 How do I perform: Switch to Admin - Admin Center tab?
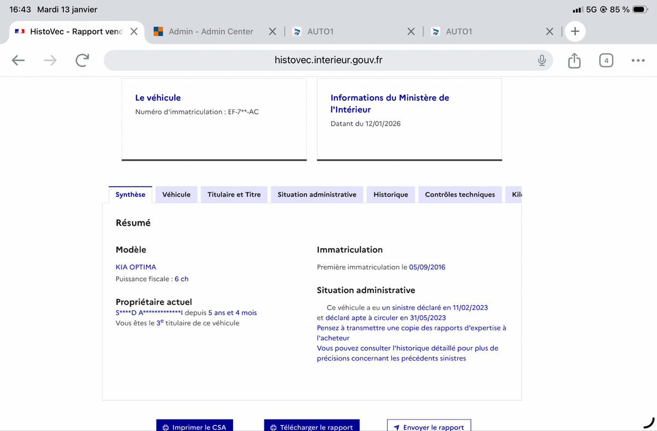click(210, 32)
